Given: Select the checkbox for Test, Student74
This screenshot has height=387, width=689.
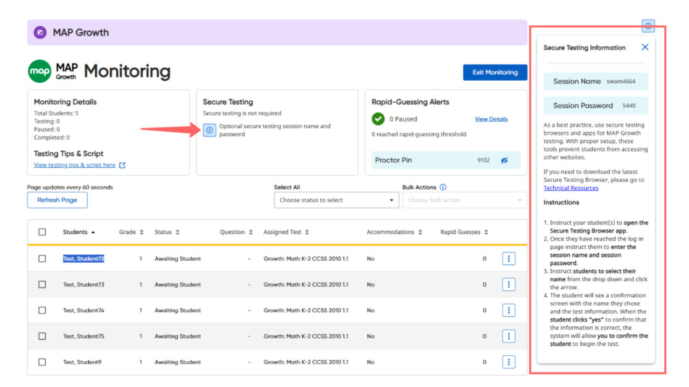Looking at the screenshot, I should (42, 310).
